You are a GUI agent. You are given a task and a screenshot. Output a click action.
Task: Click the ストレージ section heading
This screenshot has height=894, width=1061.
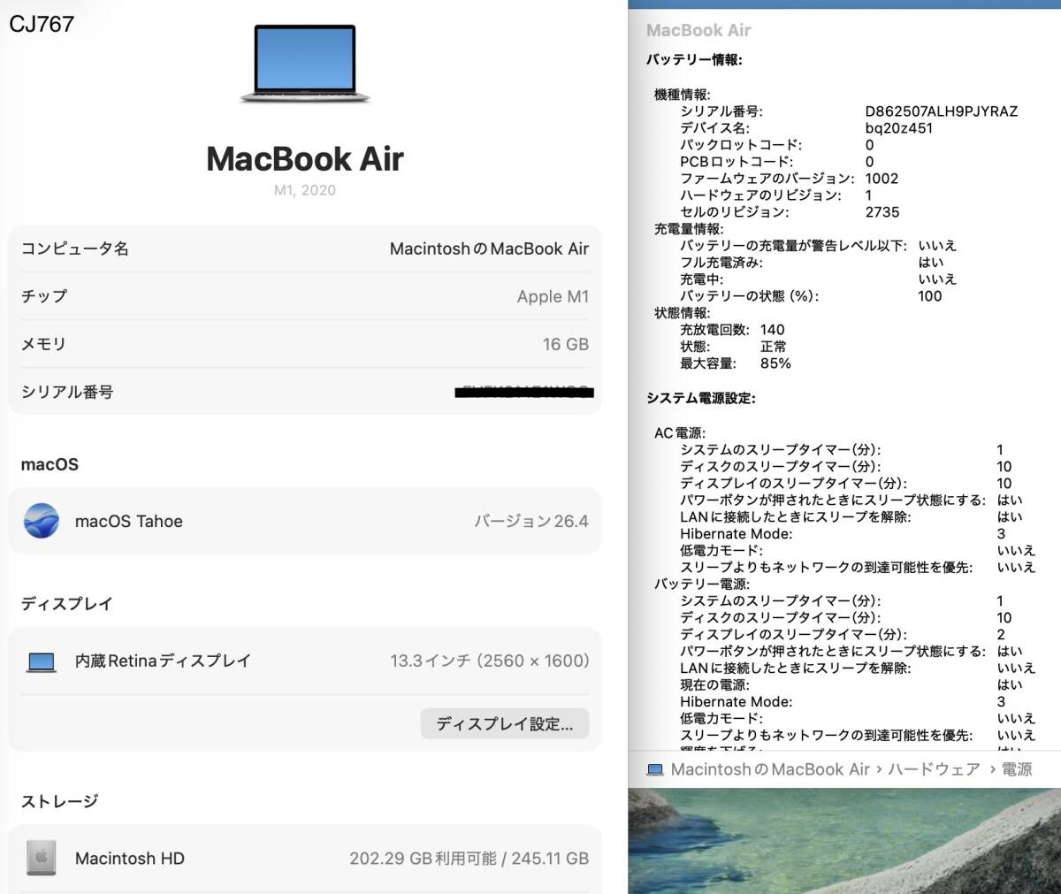click(x=60, y=801)
